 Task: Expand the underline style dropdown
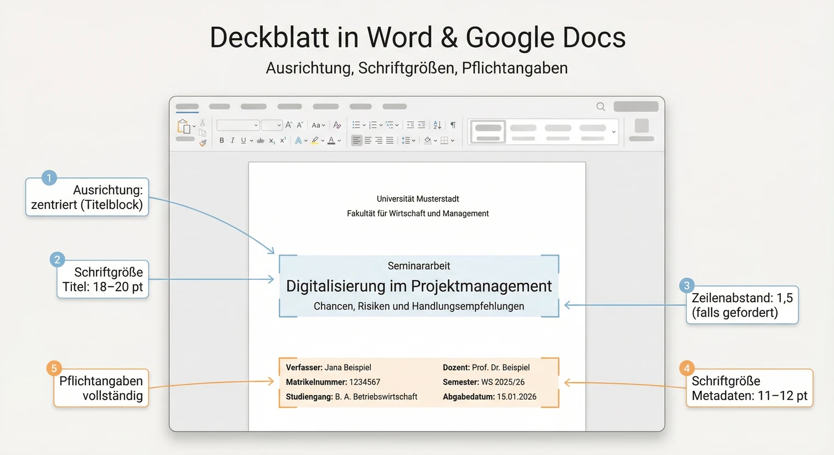251,140
